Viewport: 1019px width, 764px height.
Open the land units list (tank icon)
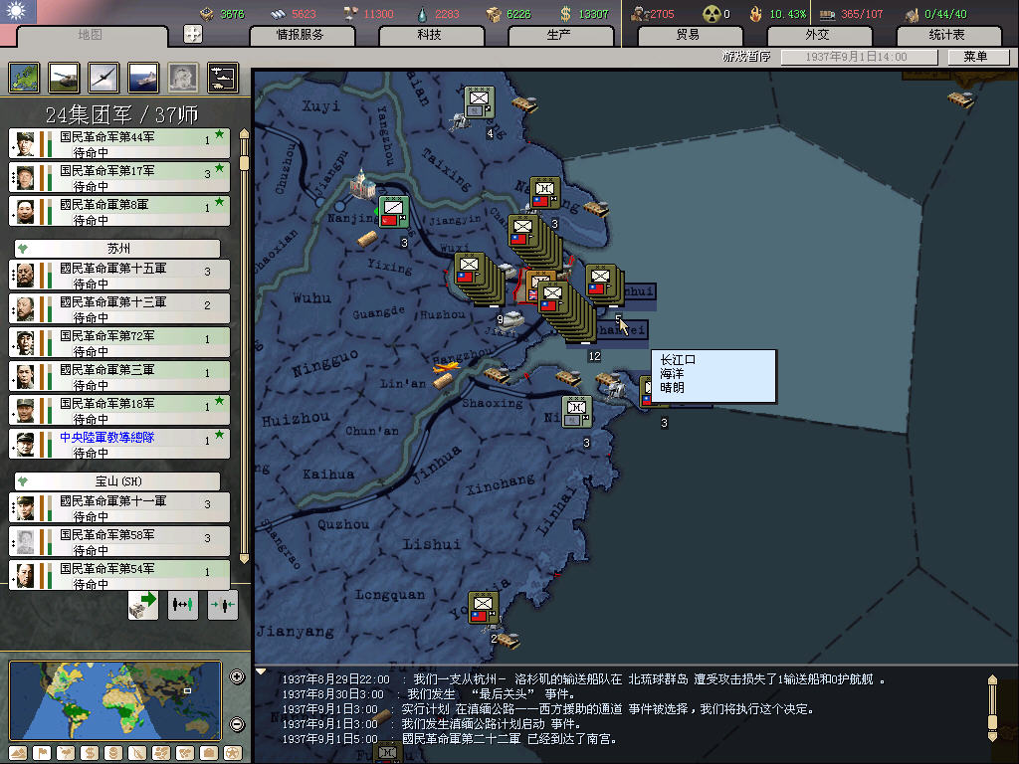(63, 77)
